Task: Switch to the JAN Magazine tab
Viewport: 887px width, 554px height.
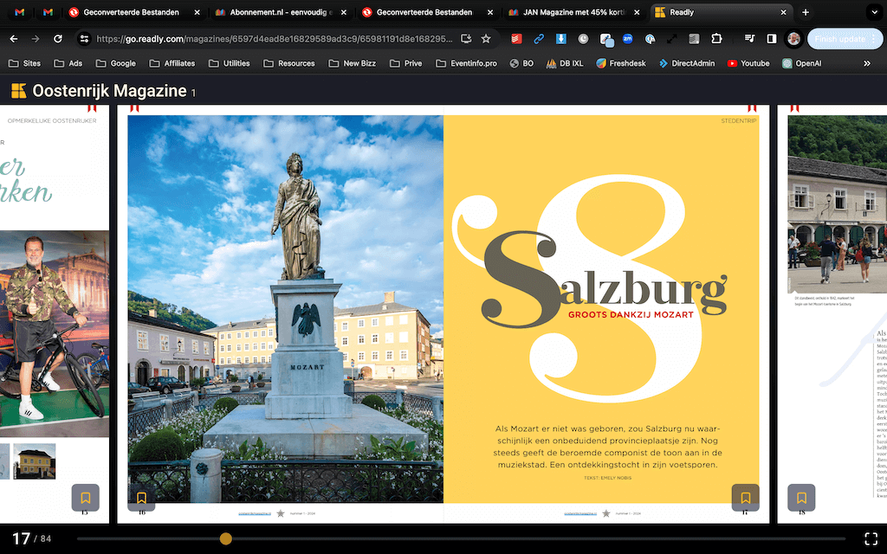Action: click(574, 12)
